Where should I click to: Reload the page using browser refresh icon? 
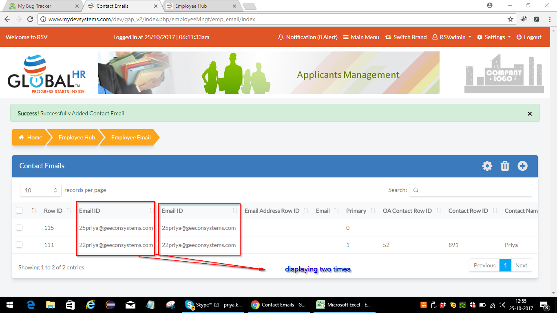pyautogui.click(x=30, y=19)
